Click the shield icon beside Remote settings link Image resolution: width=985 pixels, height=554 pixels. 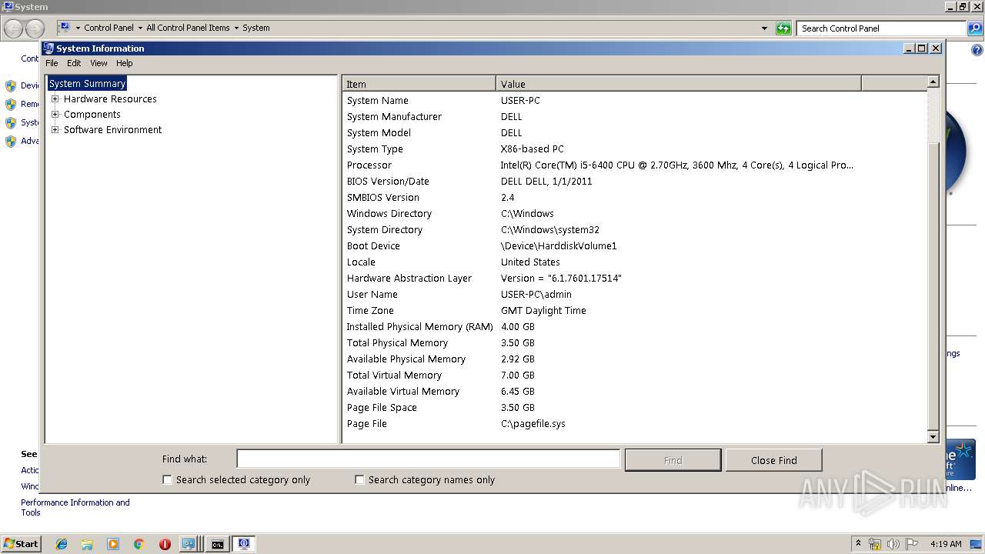[11, 105]
